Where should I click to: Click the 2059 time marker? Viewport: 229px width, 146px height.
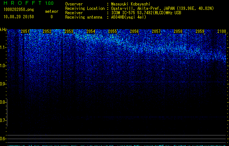[x=200, y=31]
